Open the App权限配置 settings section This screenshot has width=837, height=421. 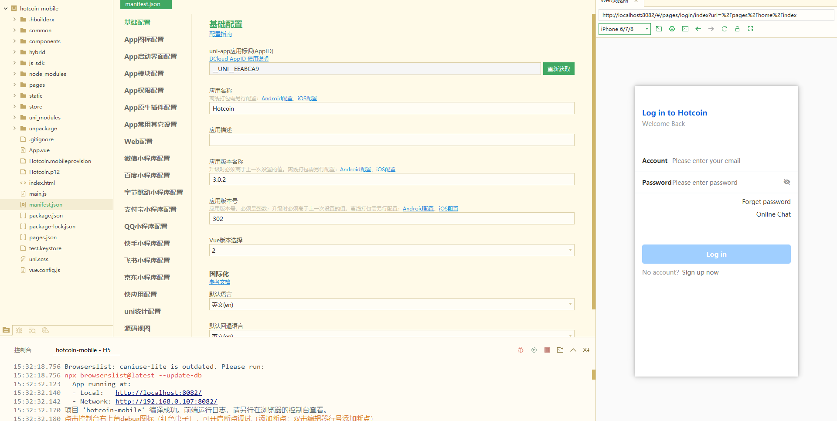click(144, 91)
